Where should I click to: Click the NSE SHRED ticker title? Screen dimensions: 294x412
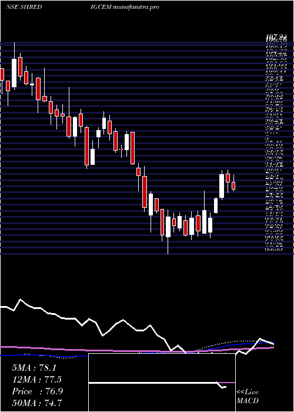[x=24, y=7]
